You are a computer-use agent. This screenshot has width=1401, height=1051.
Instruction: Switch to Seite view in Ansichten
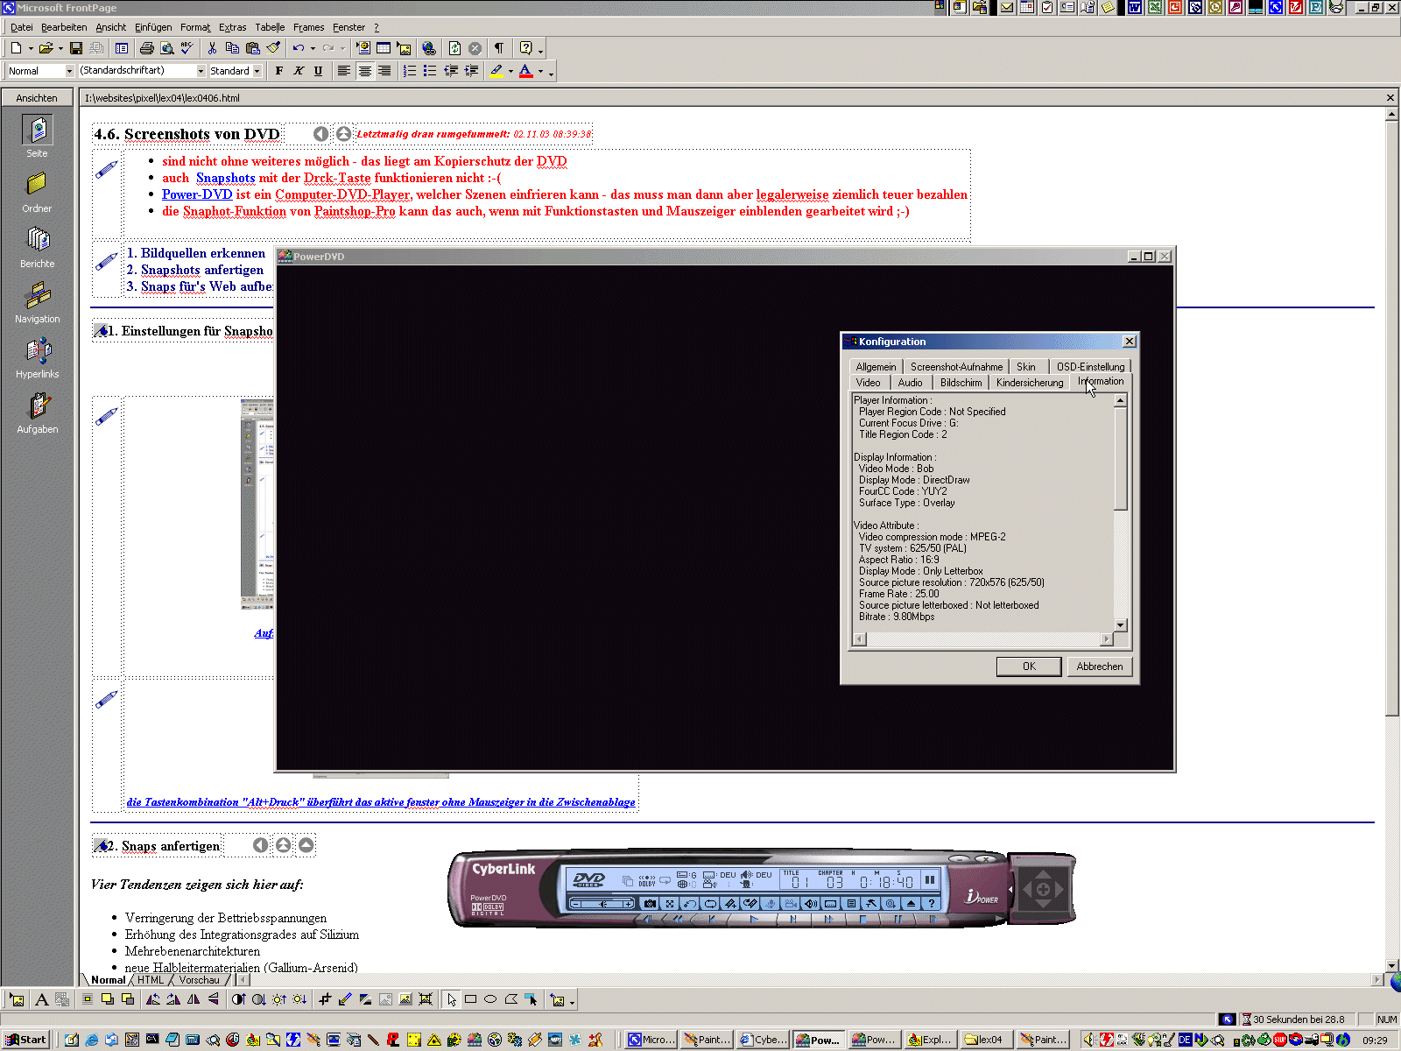pos(37,137)
